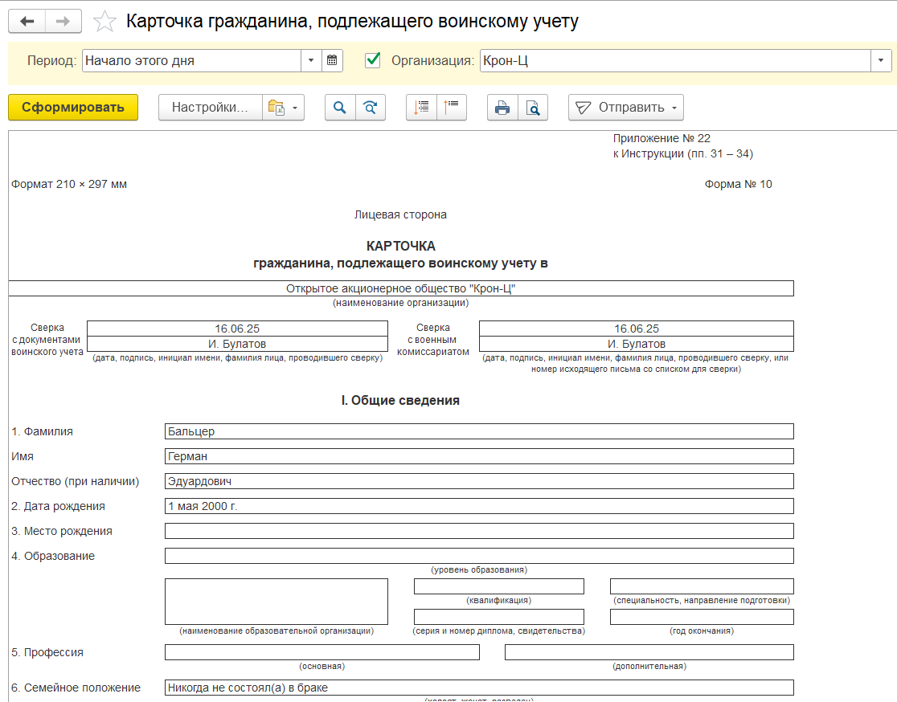
Task: Collapse all groups icon
Action: [x=452, y=108]
